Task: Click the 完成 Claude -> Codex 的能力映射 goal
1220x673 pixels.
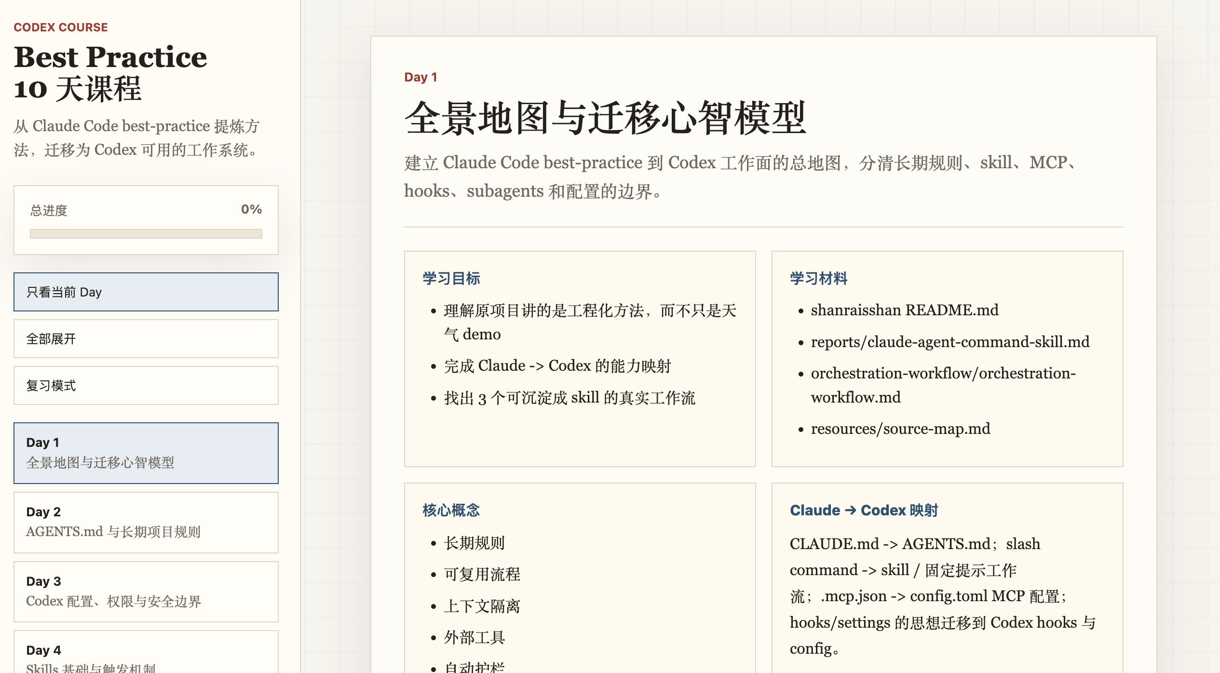Action: [x=557, y=366]
